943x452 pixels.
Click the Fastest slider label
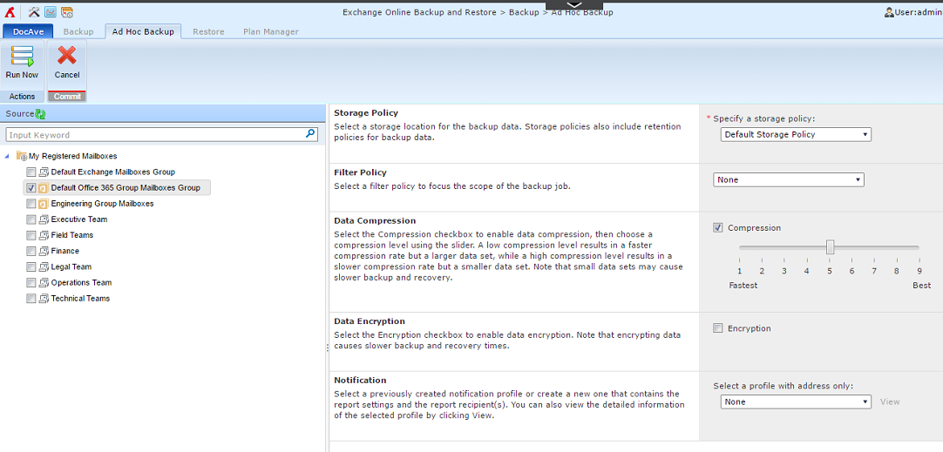pyautogui.click(x=743, y=286)
